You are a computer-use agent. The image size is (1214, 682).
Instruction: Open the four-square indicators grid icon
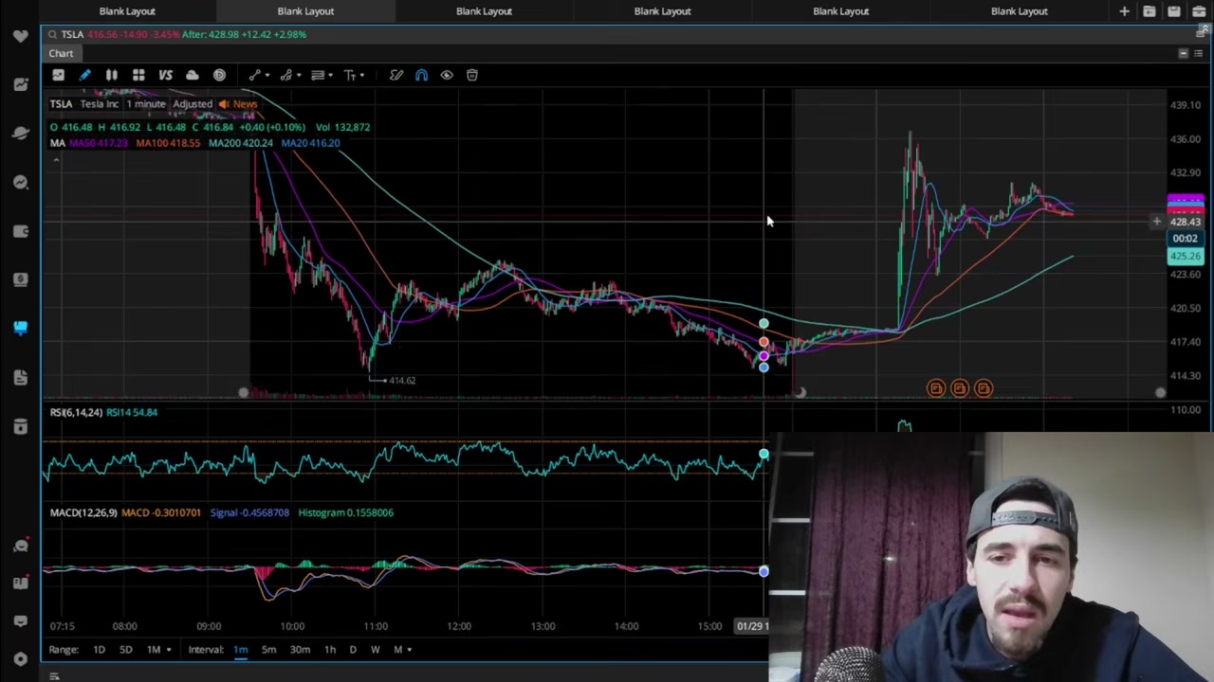pos(138,75)
